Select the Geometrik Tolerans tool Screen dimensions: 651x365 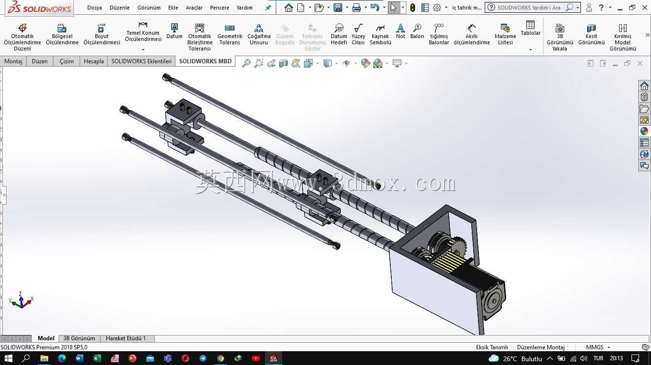coord(230,34)
